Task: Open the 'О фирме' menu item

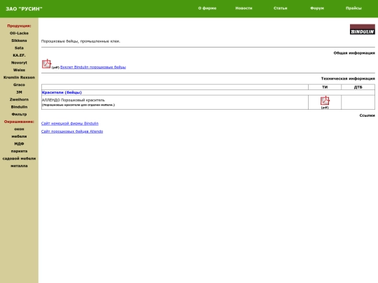Action: coord(207,8)
